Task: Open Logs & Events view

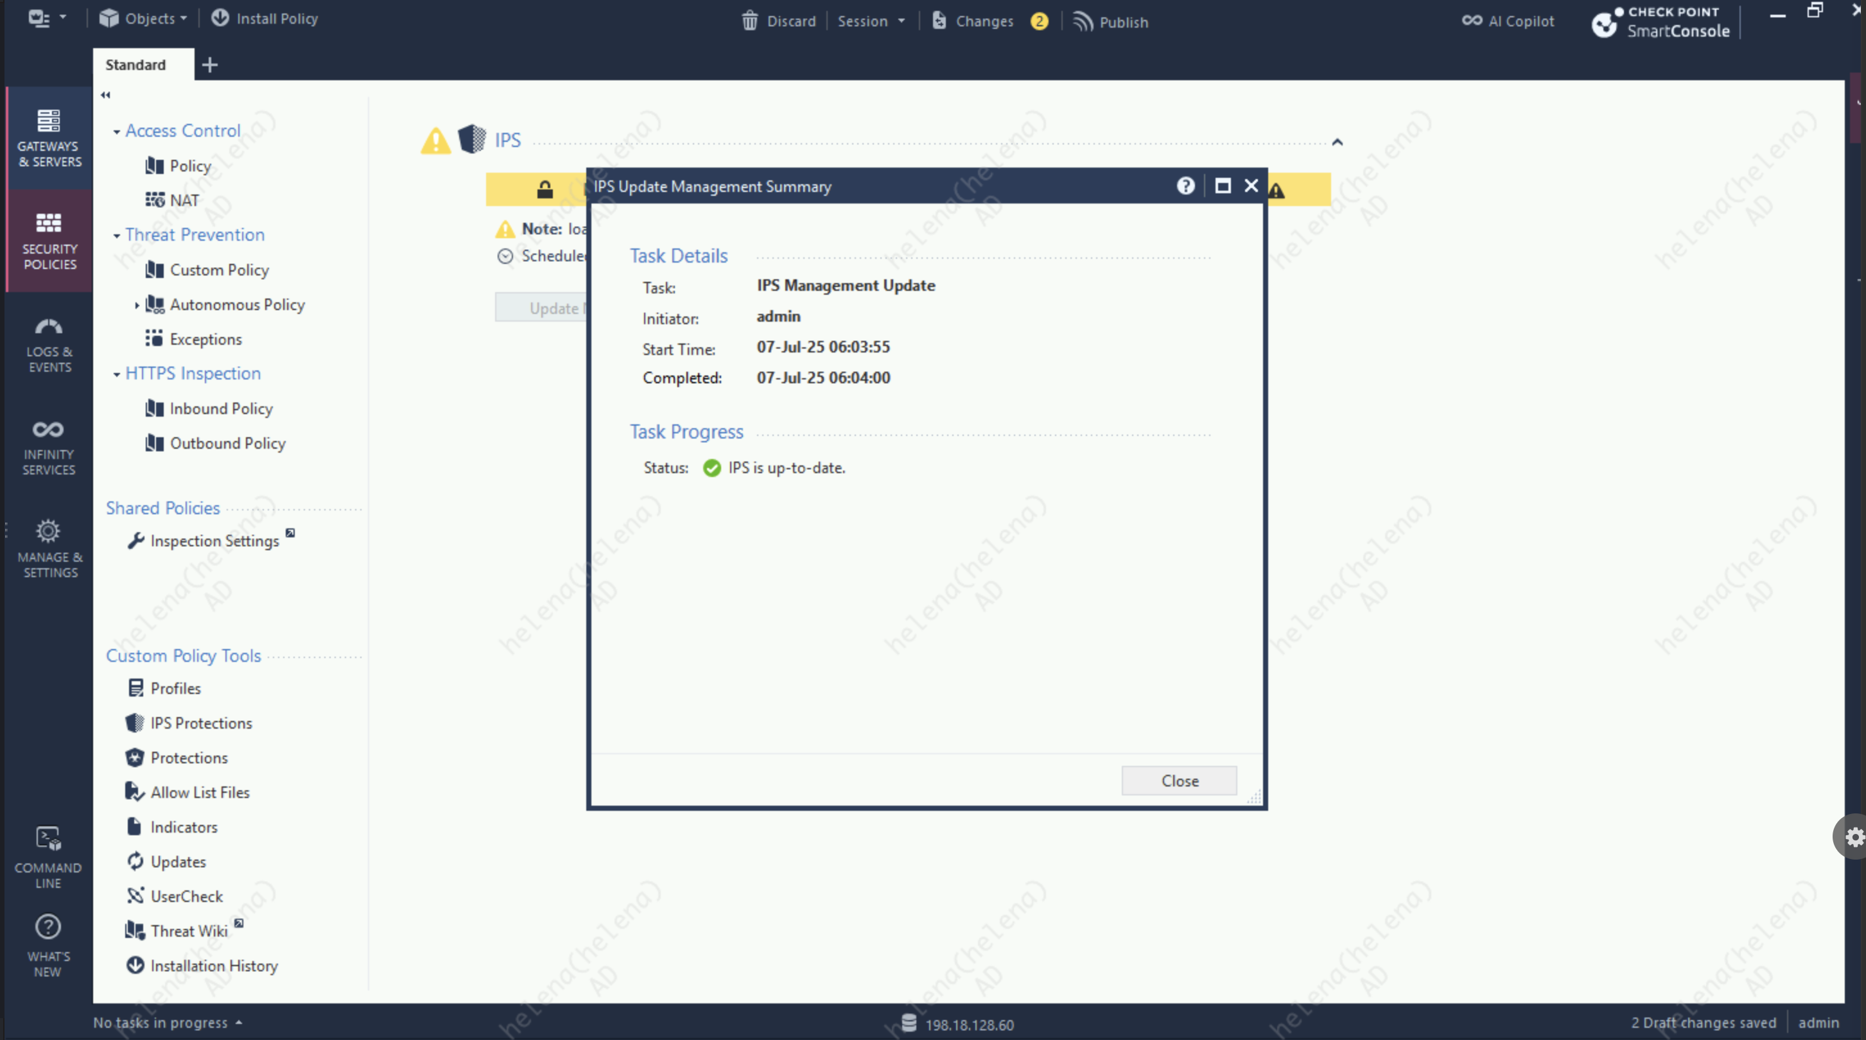Action: click(49, 345)
